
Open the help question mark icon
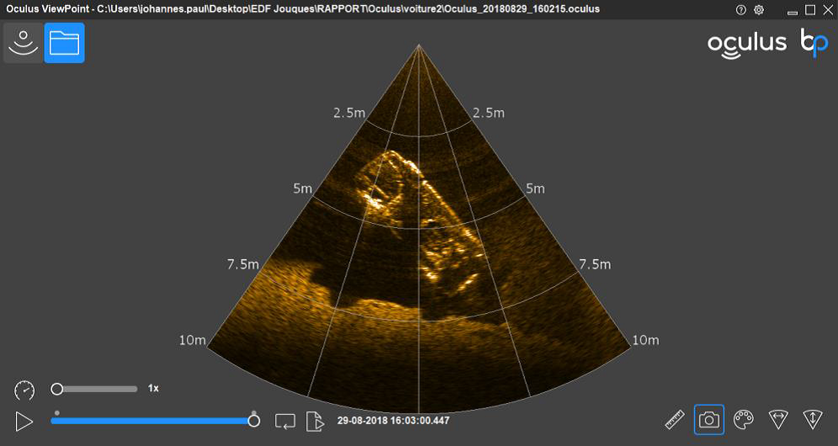click(740, 10)
